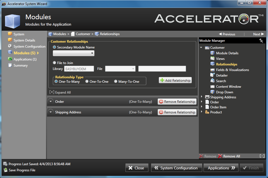Click the progress last saved icon
Screen dimensions: 268x178
pos(5,164)
